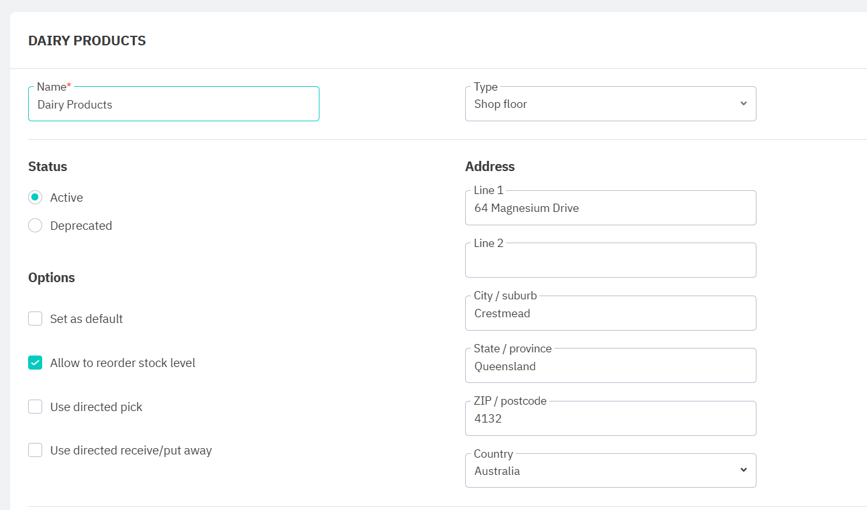Viewport: 867px width, 510px height.
Task: Click the Type dropdown chevron arrow
Action: point(743,104)
